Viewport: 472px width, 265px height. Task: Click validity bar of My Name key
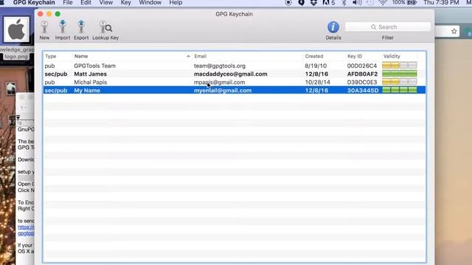[x=400, y=90]
